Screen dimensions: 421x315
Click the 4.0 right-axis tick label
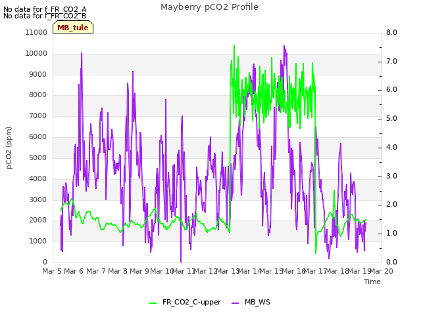click(x=391, y=147)
